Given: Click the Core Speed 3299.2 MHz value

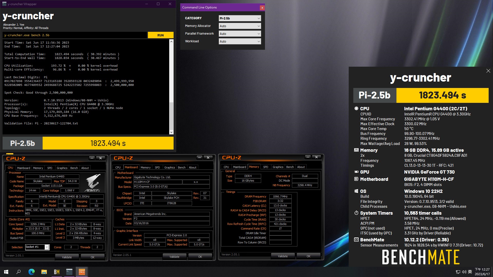Looking at the screenshot, I should [38, 224].
